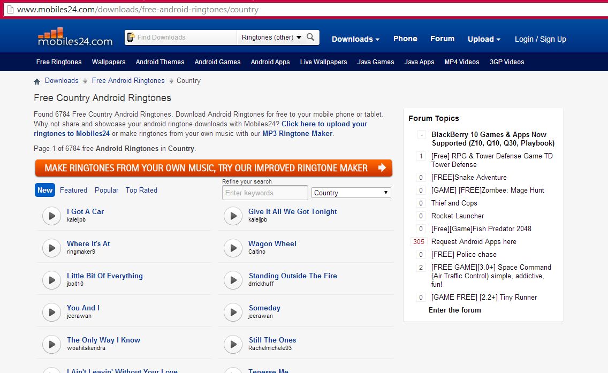Open Downloads breadcrumb link
The width and height of the screenshot is (608, 373).
(x=62, y=81)
